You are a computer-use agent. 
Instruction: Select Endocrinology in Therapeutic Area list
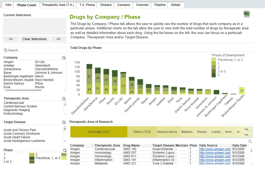[x=13, y=114]
